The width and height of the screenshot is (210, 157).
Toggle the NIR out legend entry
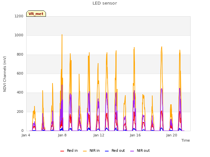(140, 150)
